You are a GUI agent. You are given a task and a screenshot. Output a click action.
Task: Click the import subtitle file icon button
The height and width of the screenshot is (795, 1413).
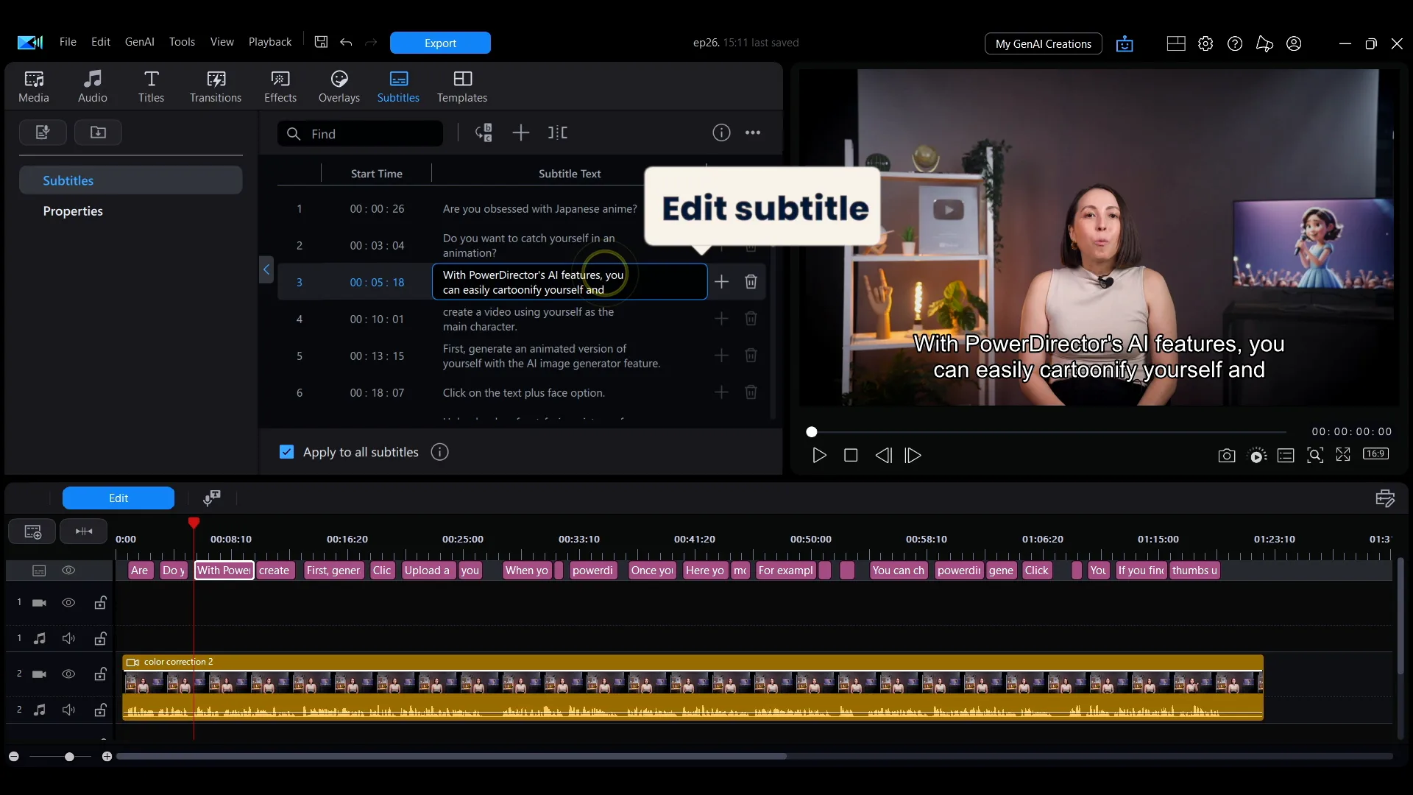pyautogui.click(x=98, y=132)
